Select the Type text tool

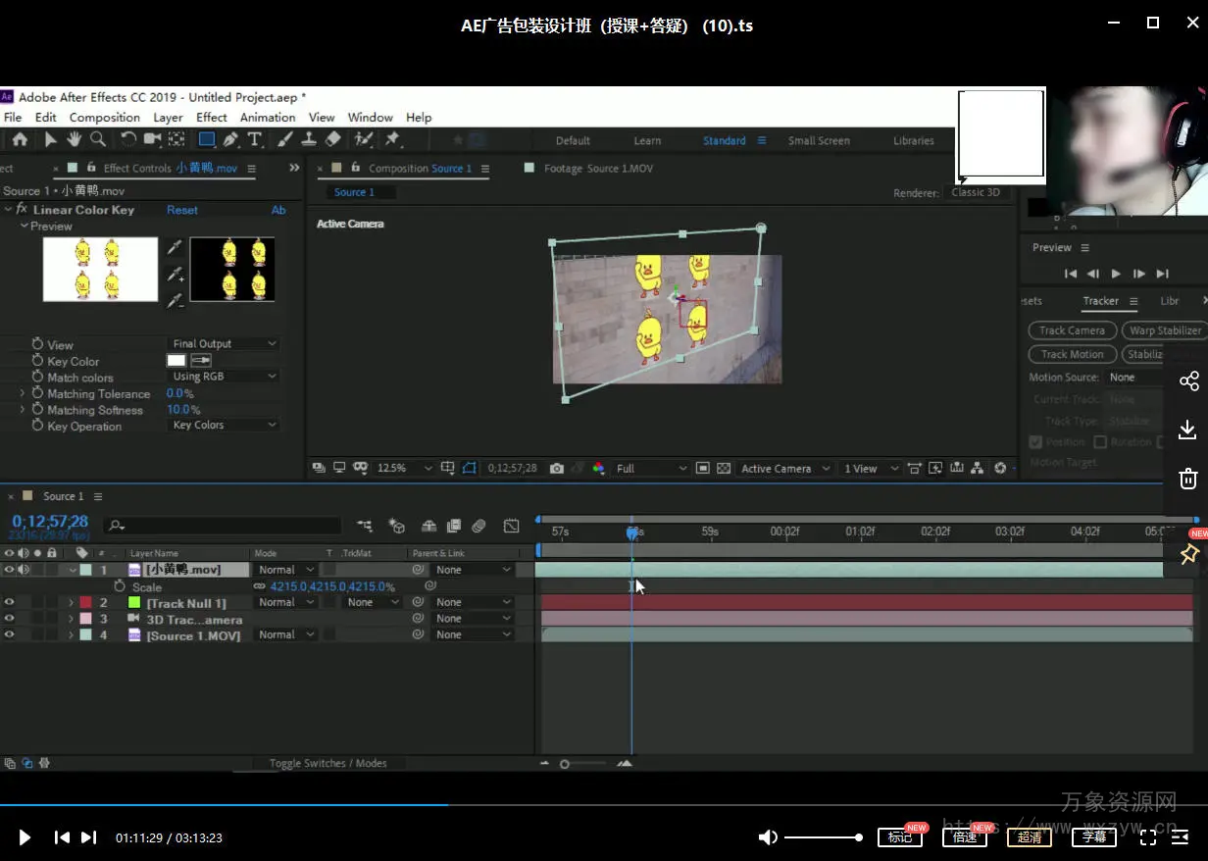click(255, 139)
